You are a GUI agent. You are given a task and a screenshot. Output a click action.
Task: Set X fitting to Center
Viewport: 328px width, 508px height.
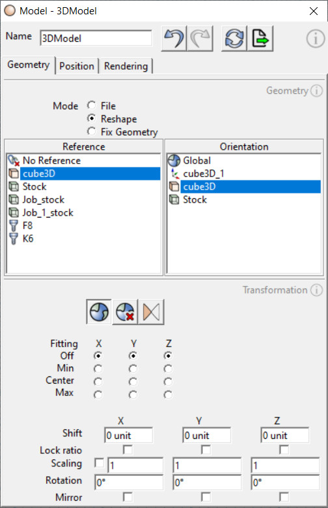click(98, 382)
